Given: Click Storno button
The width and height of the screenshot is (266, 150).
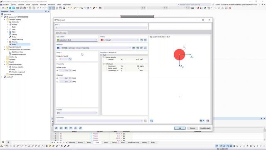Looking at the screenshot, I should coord(192,128).
